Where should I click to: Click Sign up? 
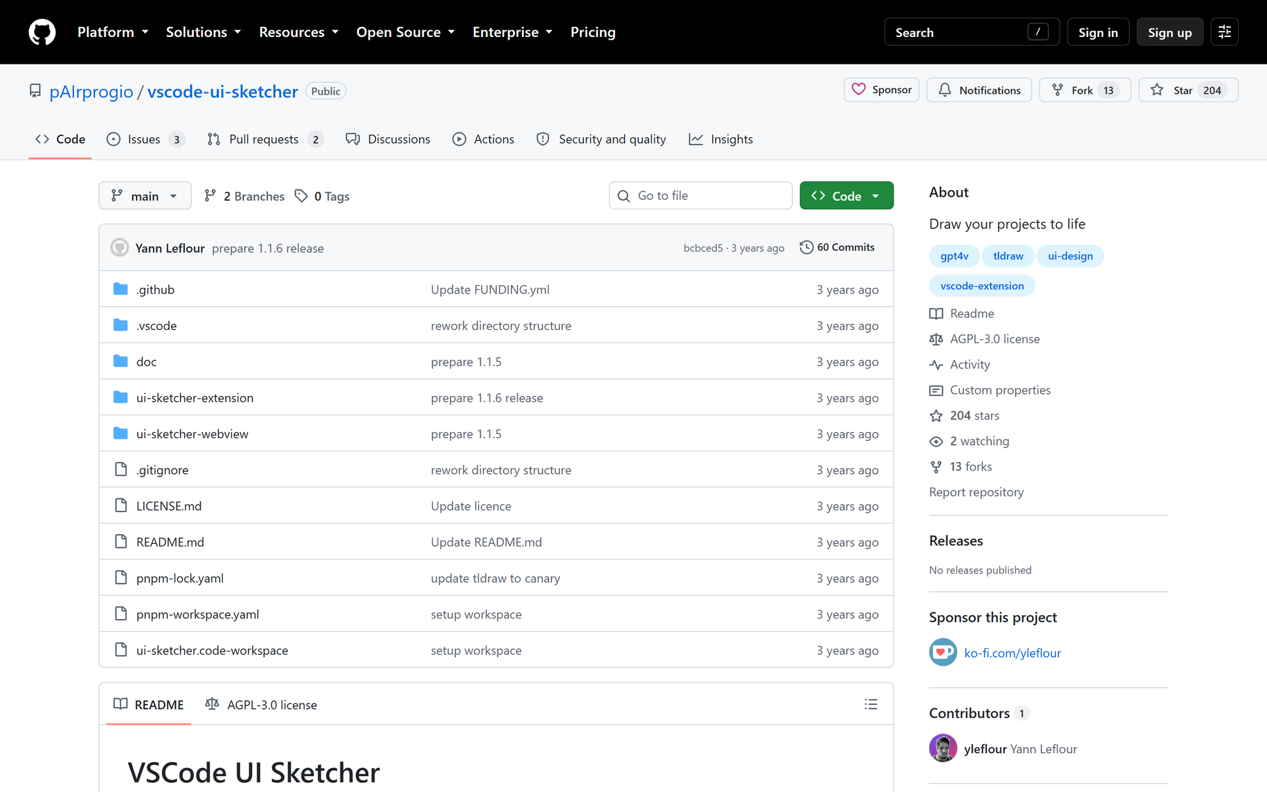click(x=1169, y=32)
